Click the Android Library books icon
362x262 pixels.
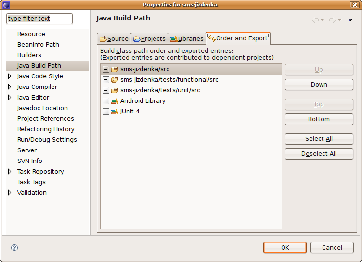click(x=115, y=101)
